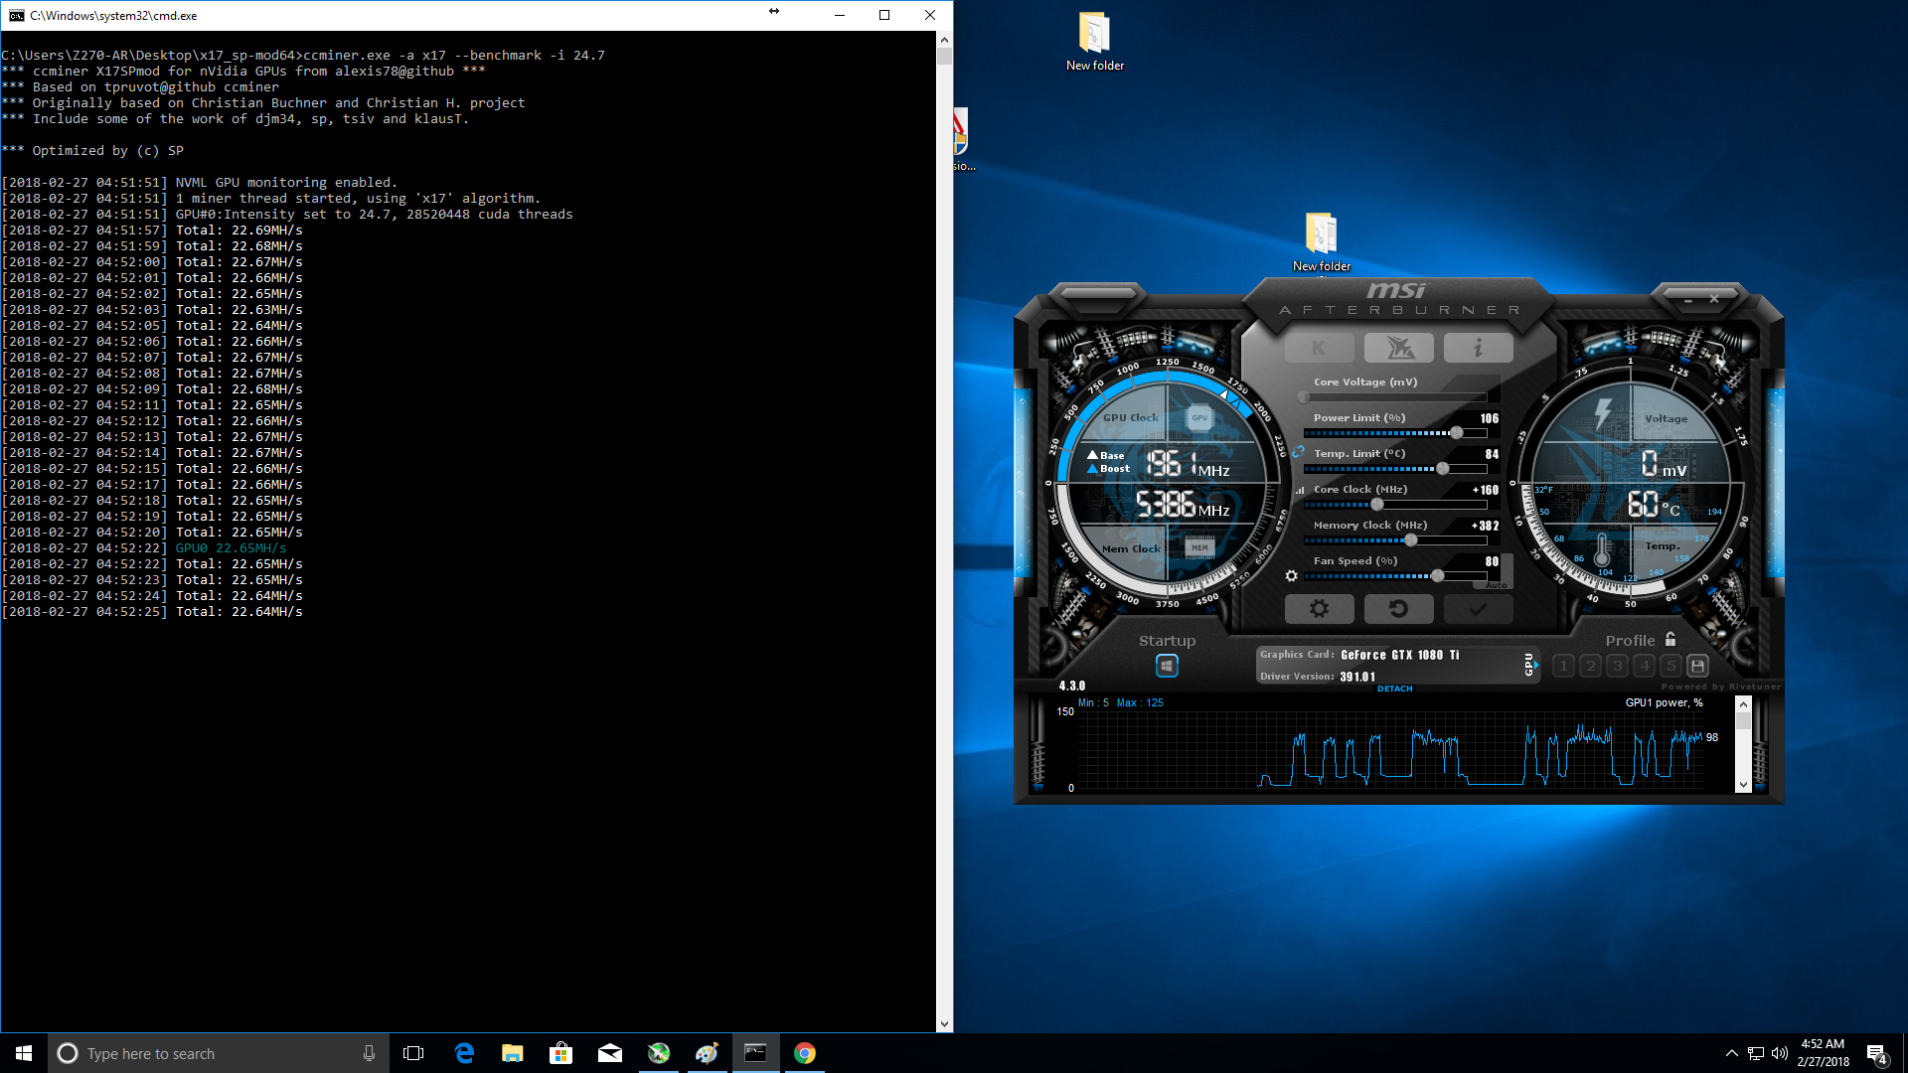Open Task View from the taskbar

pos(413,1053)
